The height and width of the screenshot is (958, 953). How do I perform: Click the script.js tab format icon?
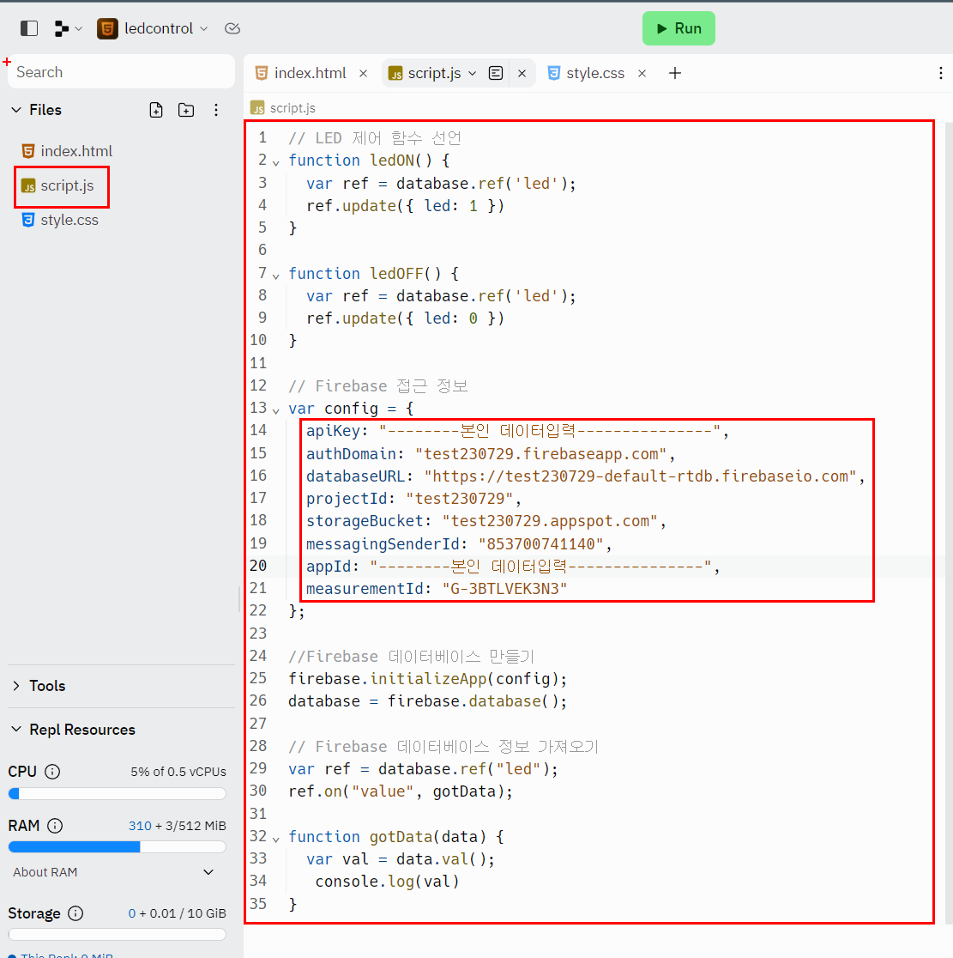496,73
